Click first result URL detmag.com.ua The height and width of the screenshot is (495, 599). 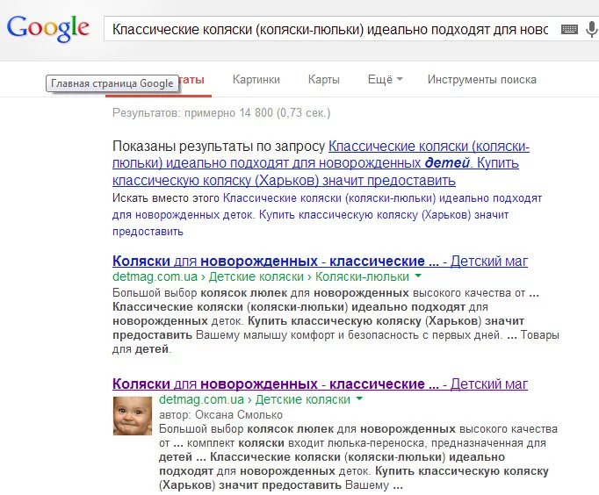pyautogui.click(x=155, y=276)
